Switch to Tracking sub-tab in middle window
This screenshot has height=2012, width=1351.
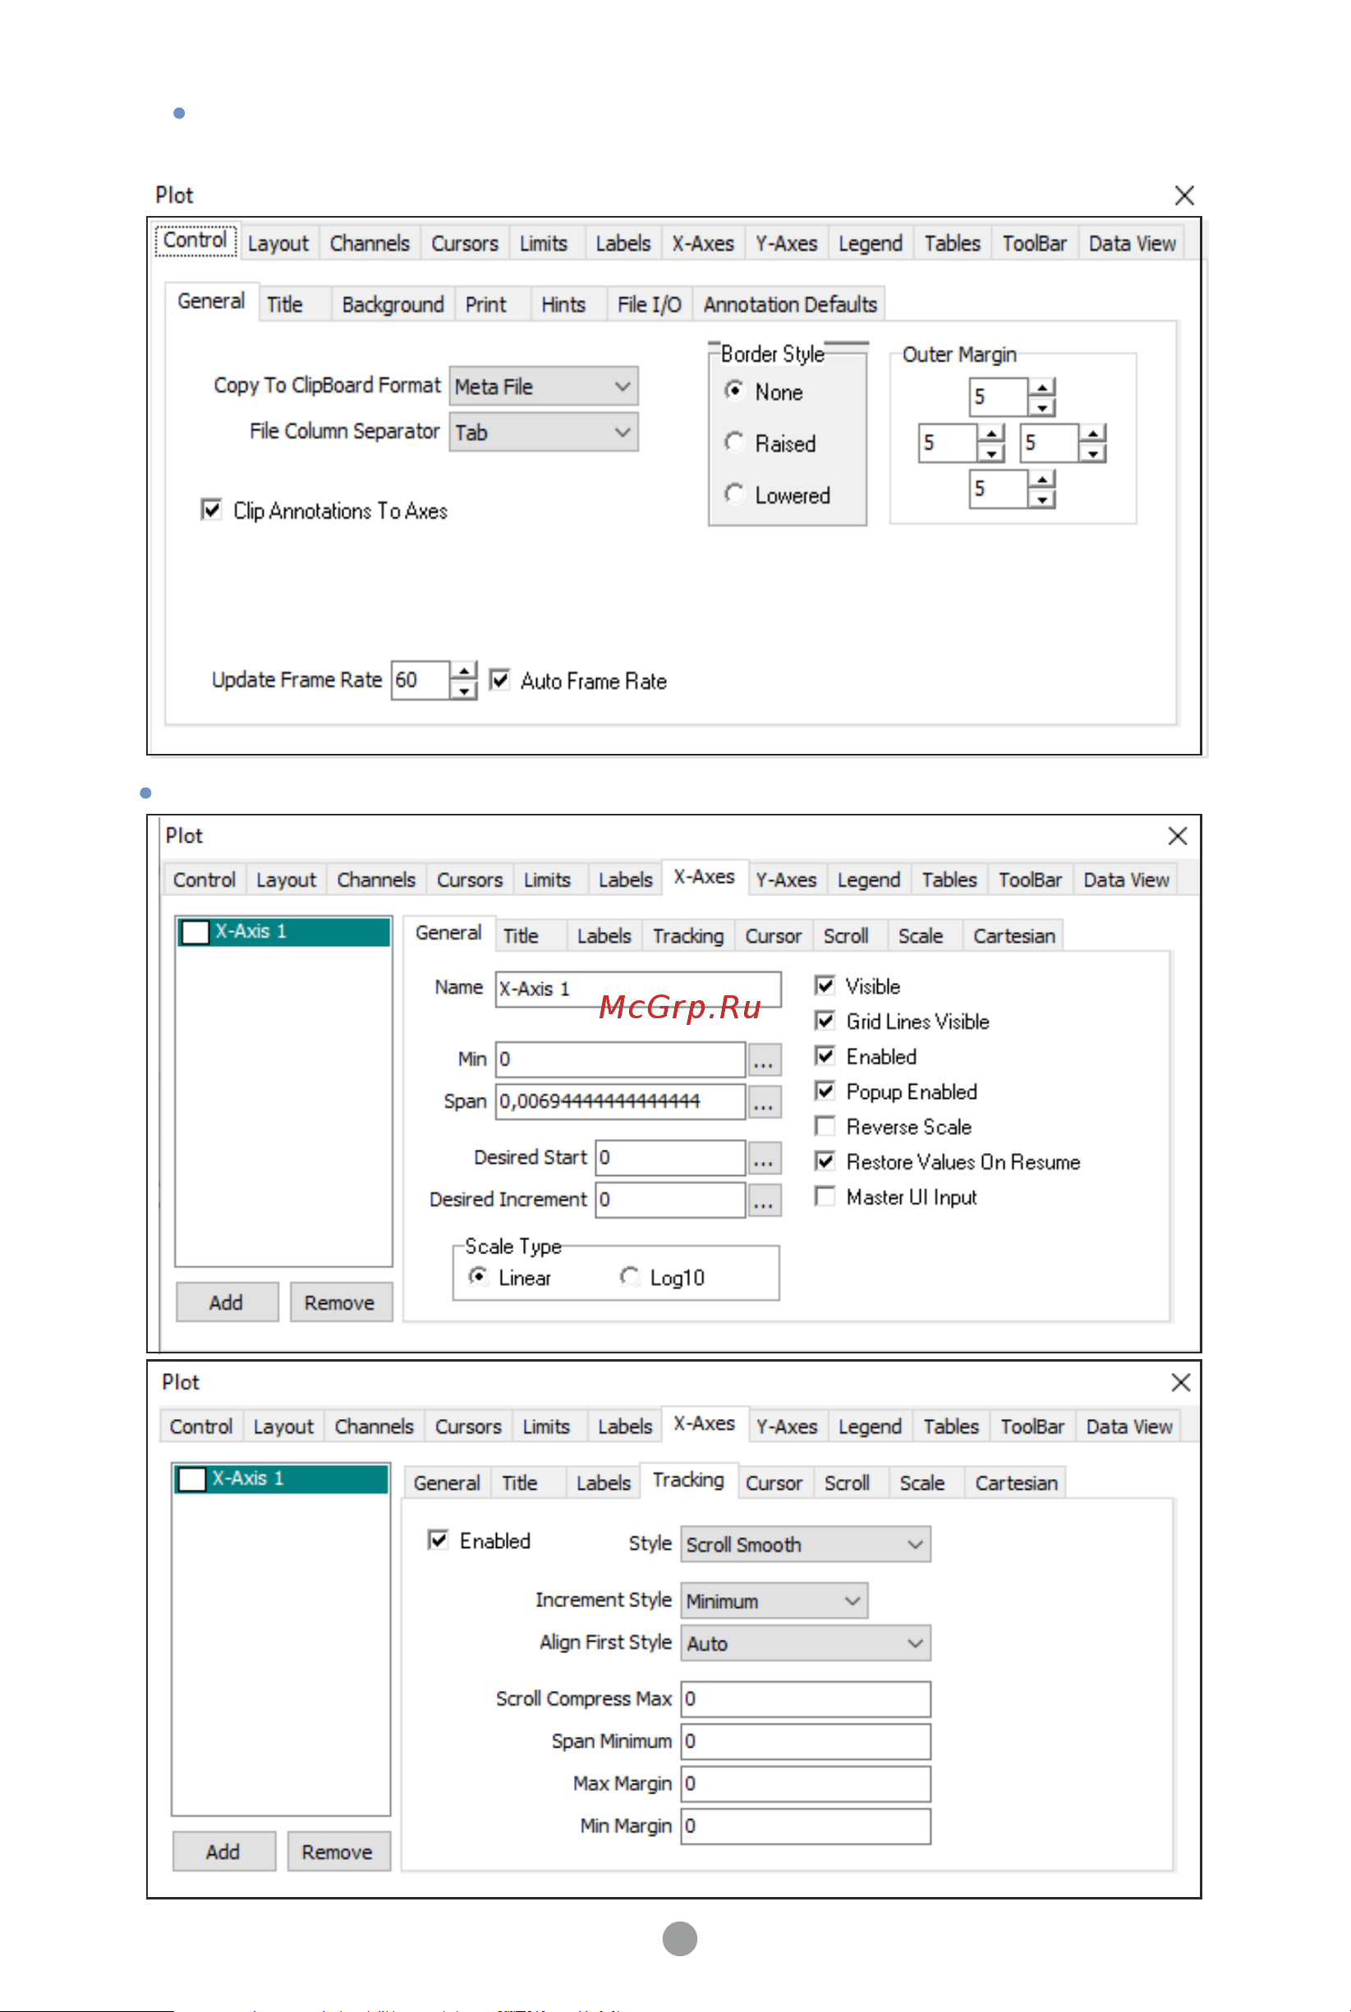[687, 936]
